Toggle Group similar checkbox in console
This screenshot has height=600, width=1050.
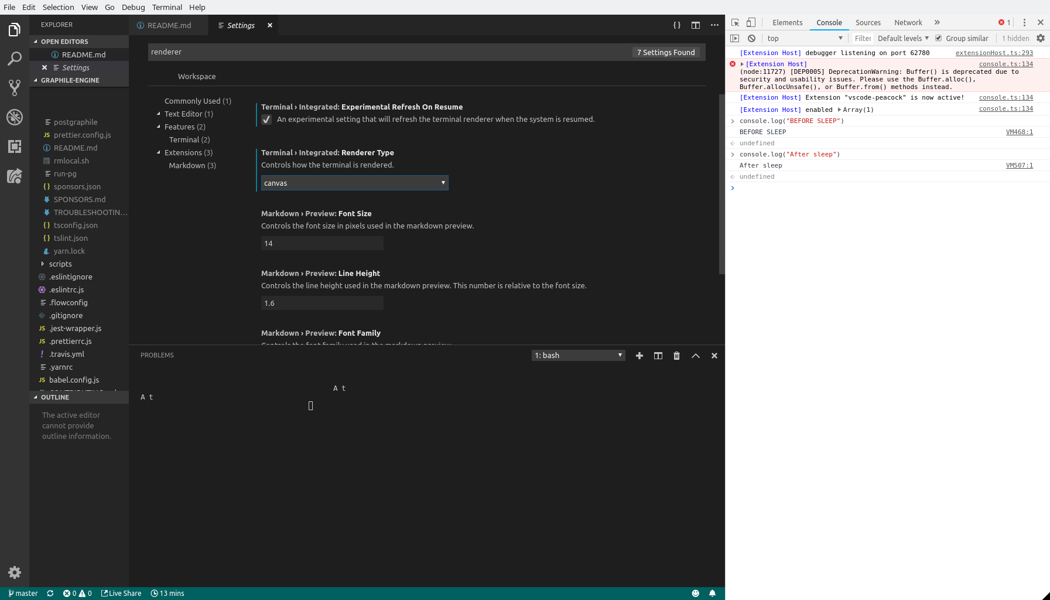tap(939, 38)
